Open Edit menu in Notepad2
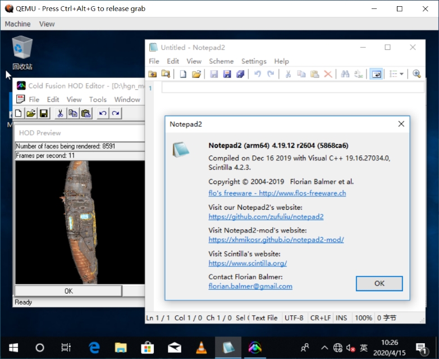This screenshot has width=439, height=359. (173, 61)
